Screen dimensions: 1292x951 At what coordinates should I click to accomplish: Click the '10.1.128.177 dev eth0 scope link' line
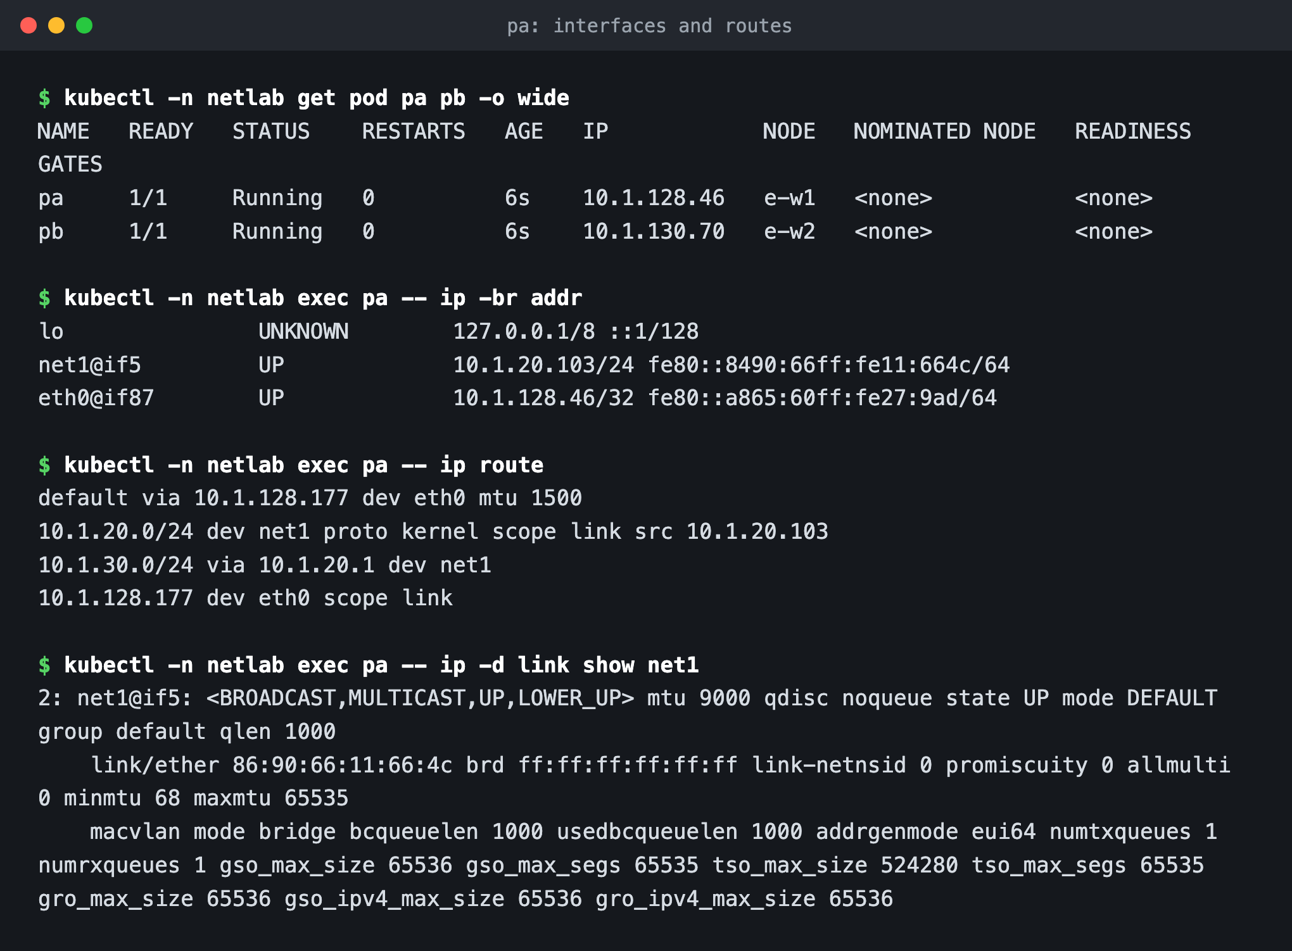(x=246, y=598)
